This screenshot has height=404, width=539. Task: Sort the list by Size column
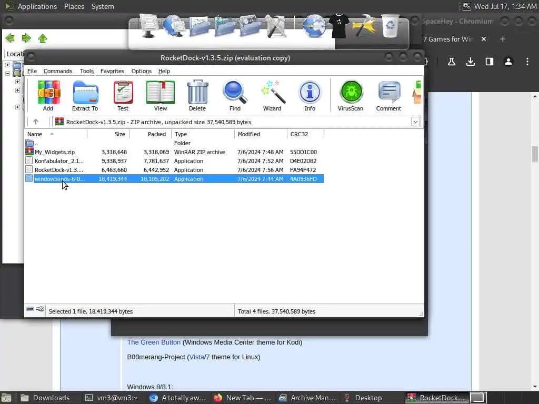tap(108, 134)
